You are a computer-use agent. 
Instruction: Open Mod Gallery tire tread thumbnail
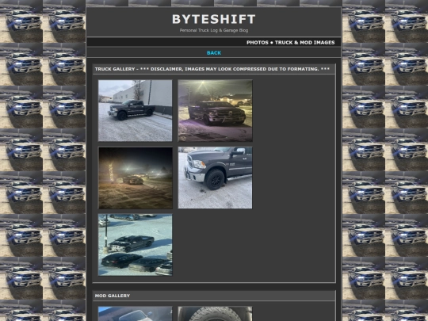[215, 314]
